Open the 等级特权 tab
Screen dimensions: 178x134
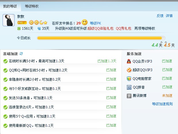(32, 6)
